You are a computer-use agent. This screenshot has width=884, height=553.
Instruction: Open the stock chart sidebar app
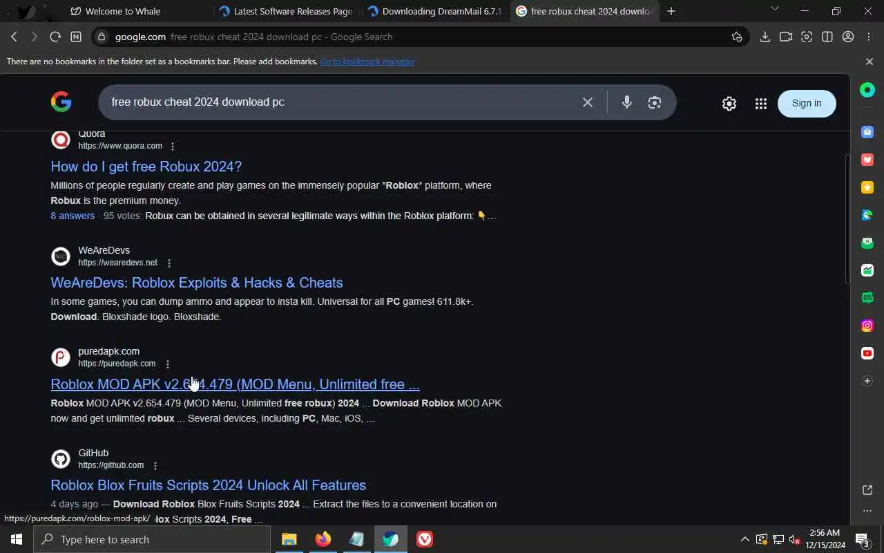coord(867,270)
